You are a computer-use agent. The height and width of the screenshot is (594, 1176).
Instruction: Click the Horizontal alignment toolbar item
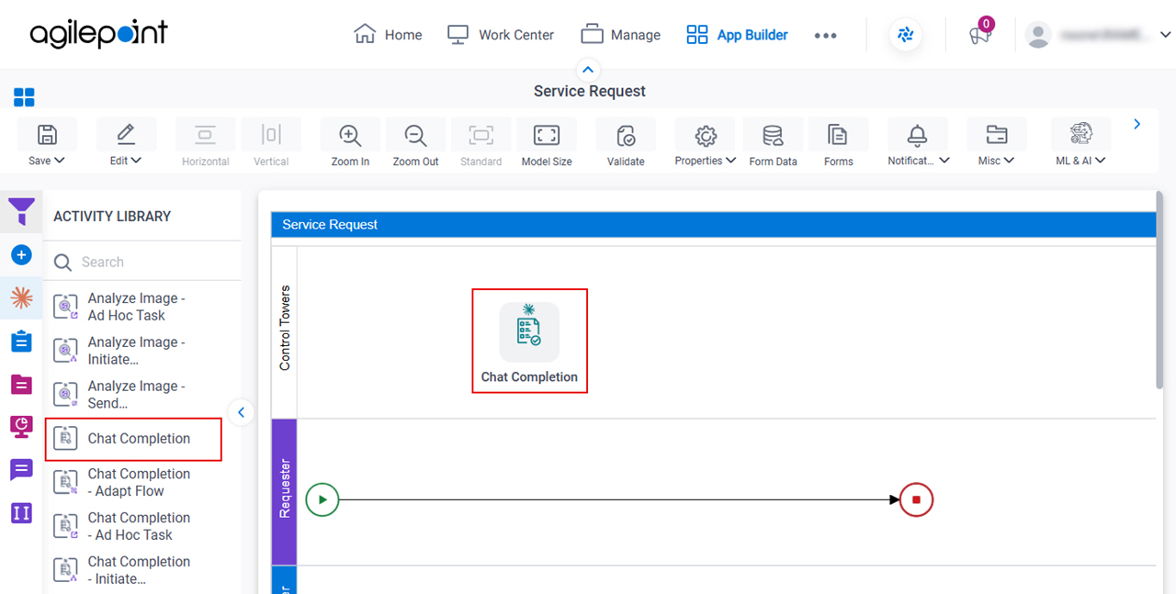point(205,144)
